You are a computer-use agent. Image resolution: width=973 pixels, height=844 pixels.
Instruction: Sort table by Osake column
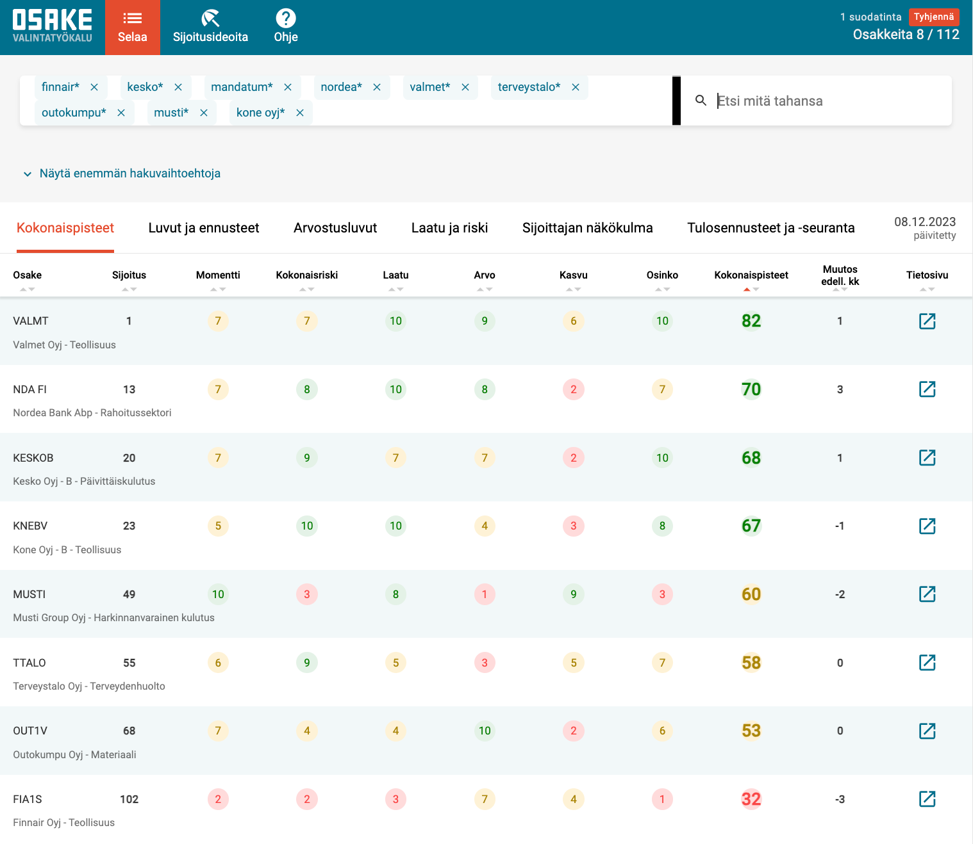click(28, 275)
